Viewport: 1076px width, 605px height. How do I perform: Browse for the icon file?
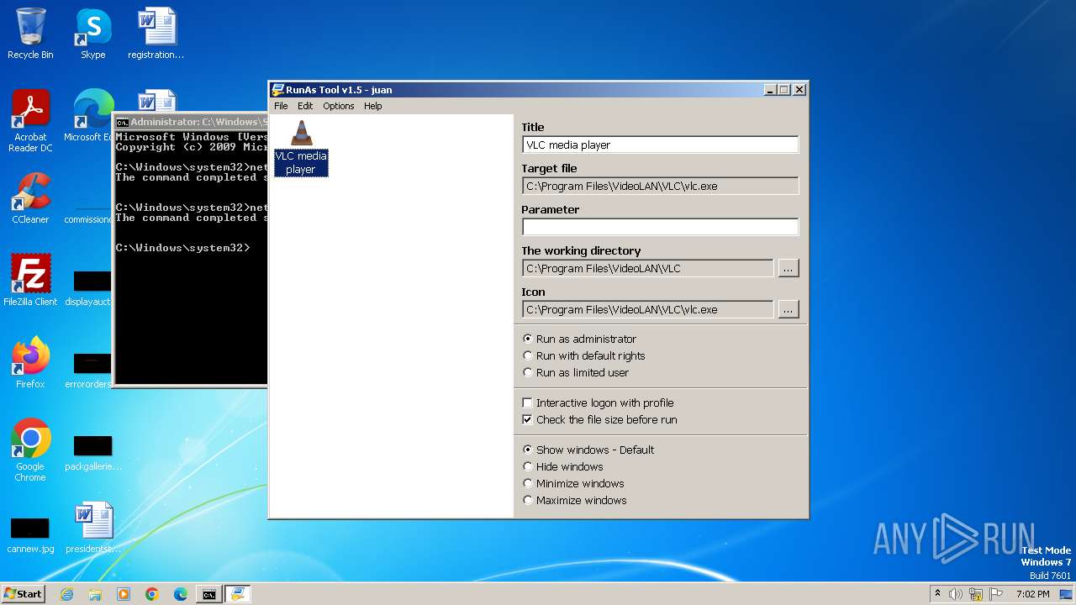tap(788, 309)
